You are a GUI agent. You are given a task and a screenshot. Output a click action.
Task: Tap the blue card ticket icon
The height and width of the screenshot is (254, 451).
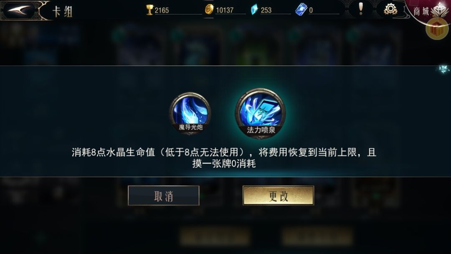tap(301, 10)
